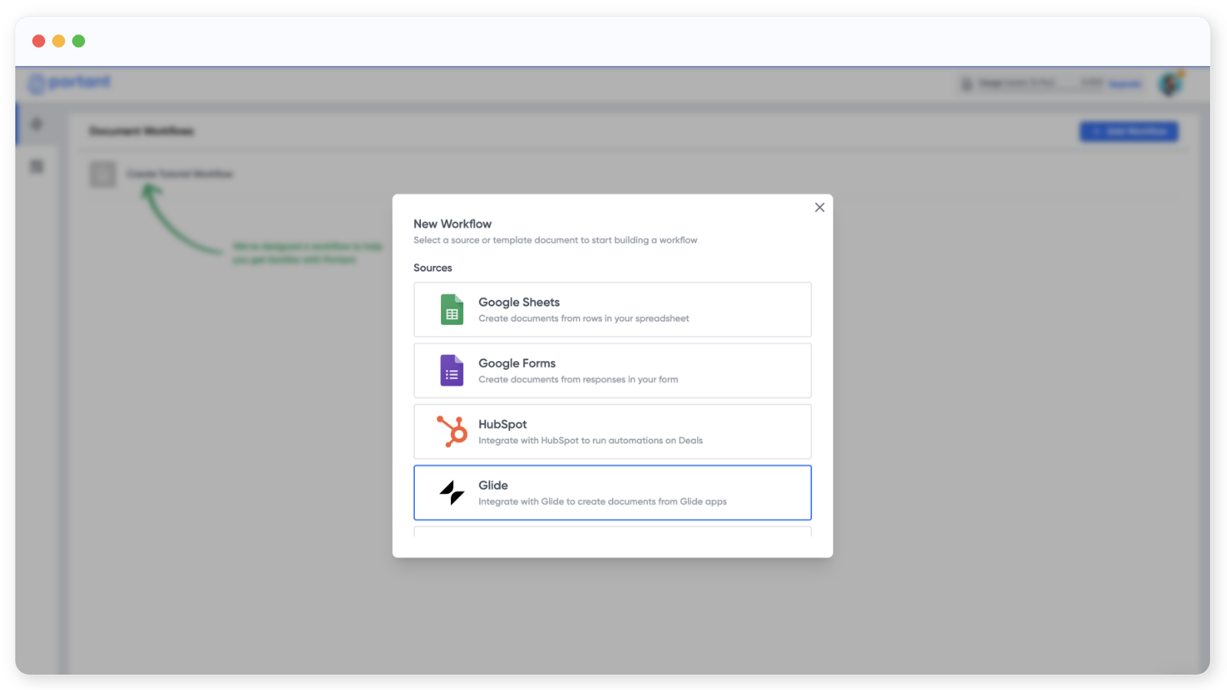This screenshot has height=690, width=1227.
Task: Click the Upgrade link in header
Action: [x=1125, y=84]
